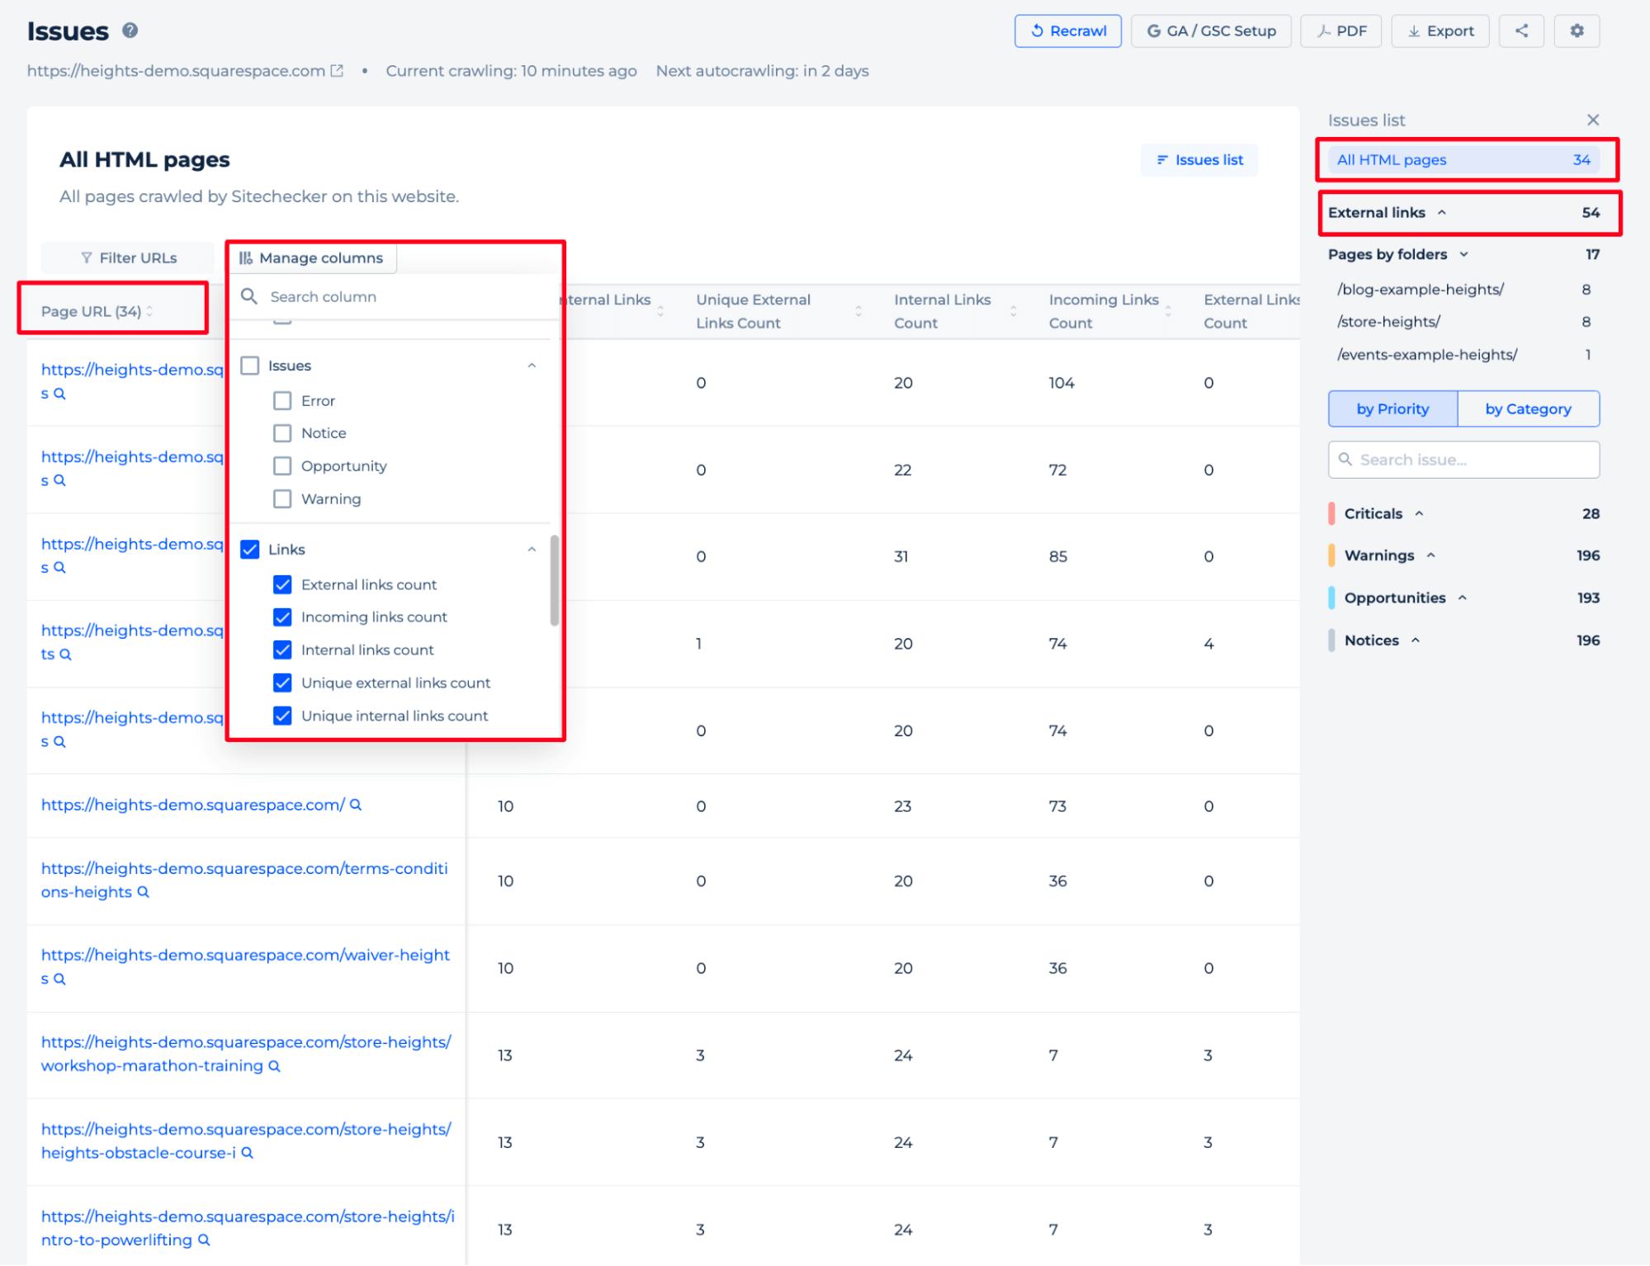This screenshot has height=1266, width=1650.
Task: Sort by Incoming Links Count column
Action: [x=1168, y=311]
